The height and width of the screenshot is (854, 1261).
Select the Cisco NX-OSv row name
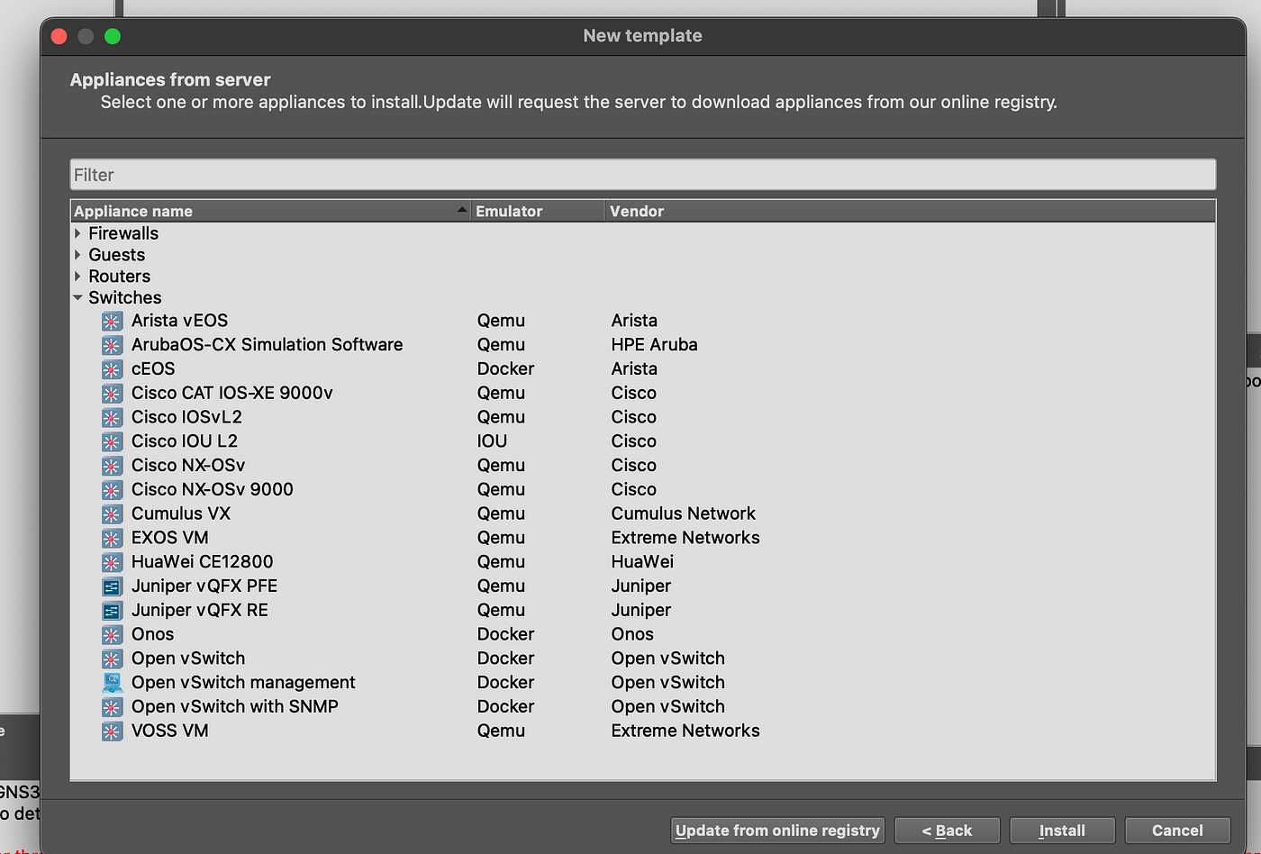188,466
